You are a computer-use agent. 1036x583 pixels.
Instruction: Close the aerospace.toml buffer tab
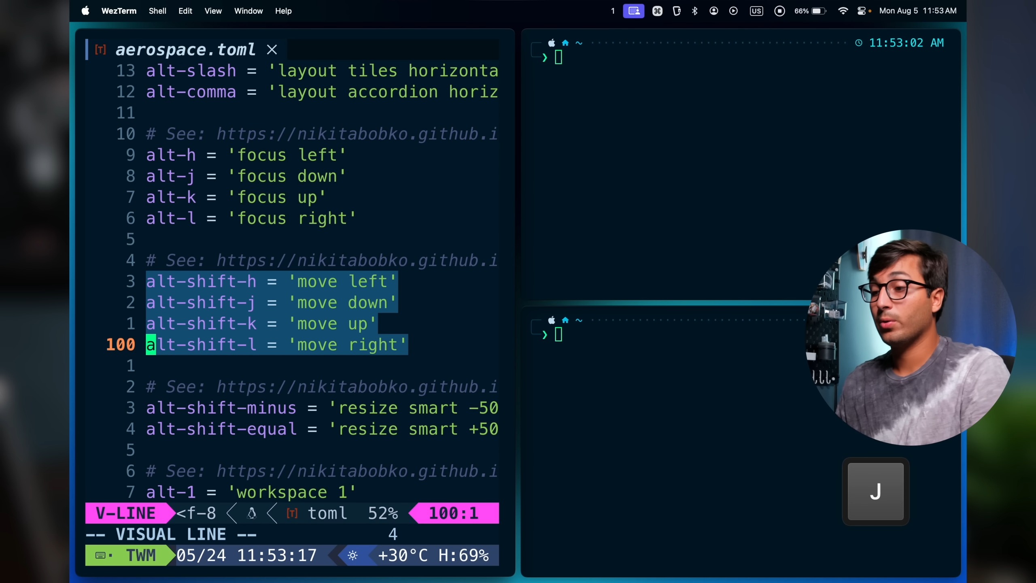click(272, 50)
